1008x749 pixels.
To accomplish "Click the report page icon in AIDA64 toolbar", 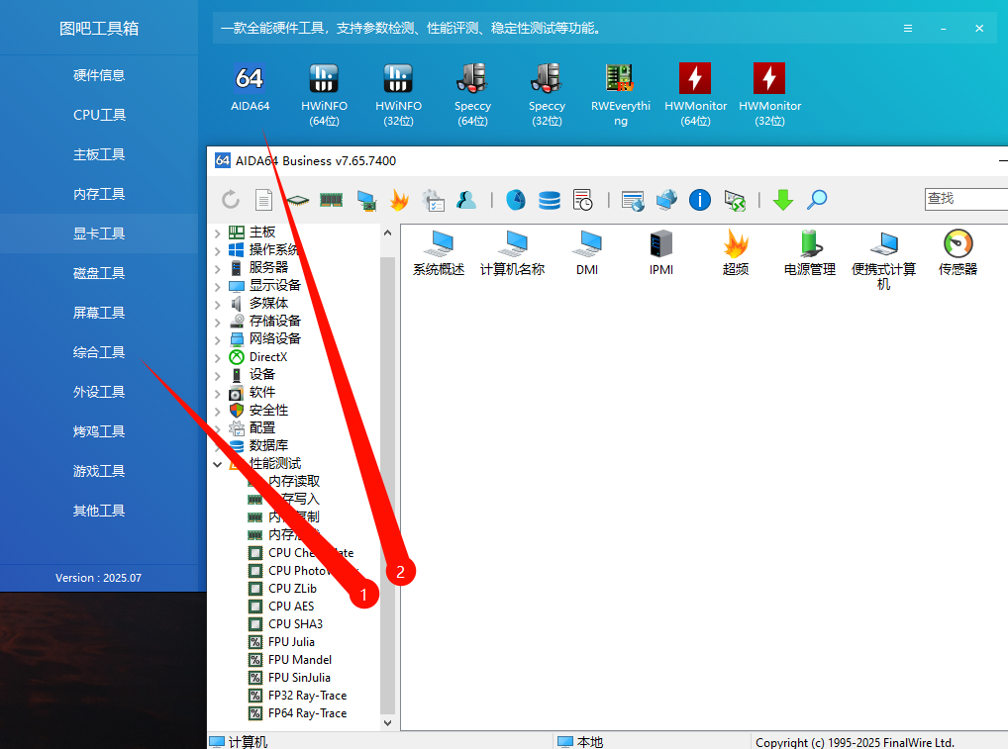I will coord(263,200).
